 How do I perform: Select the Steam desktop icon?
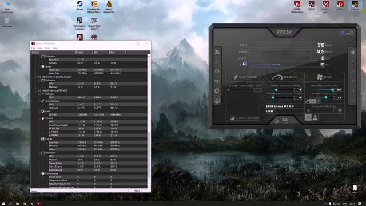point(79,6)
